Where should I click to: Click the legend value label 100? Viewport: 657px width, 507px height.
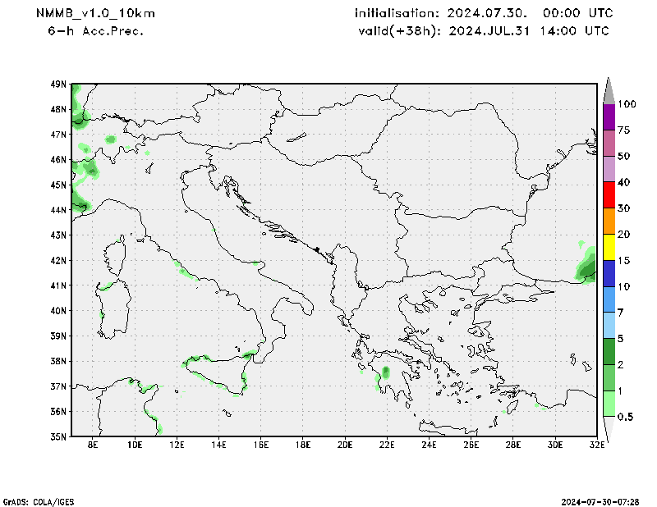(x=627, y=104)
